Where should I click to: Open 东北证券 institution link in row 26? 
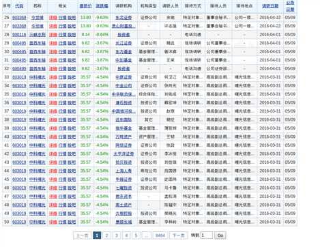pos(123,18)
